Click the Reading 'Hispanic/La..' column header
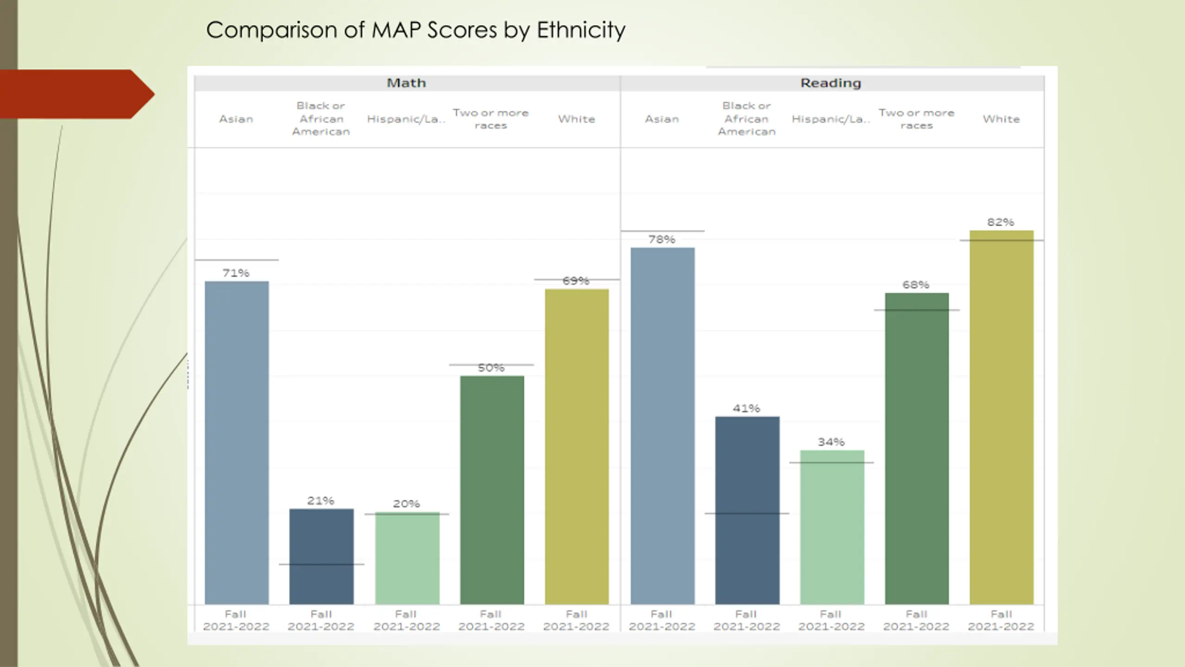1185x667 pixels. (831, 119)
